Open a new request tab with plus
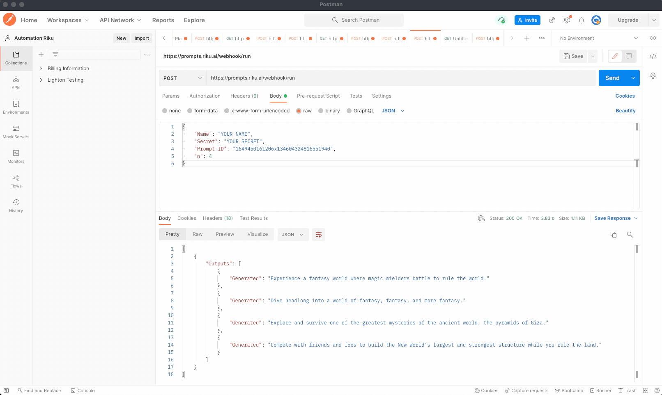 527,38
